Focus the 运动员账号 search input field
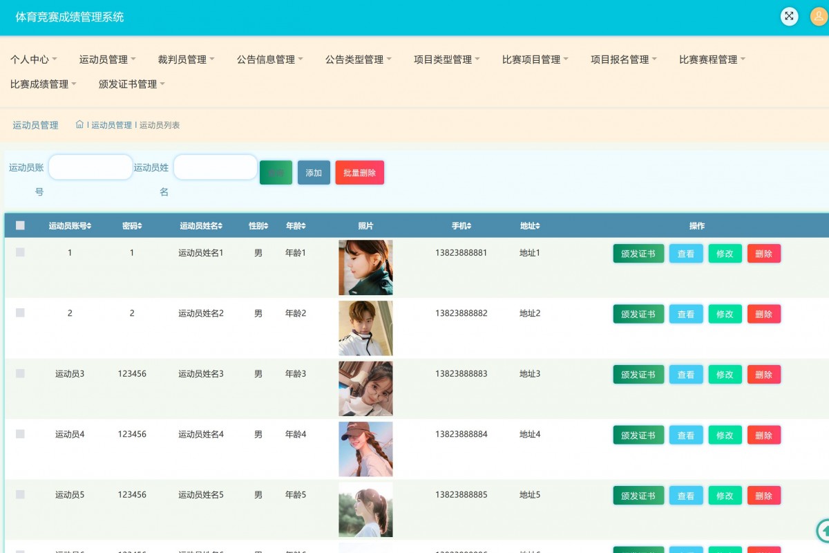 pos(90,167)
